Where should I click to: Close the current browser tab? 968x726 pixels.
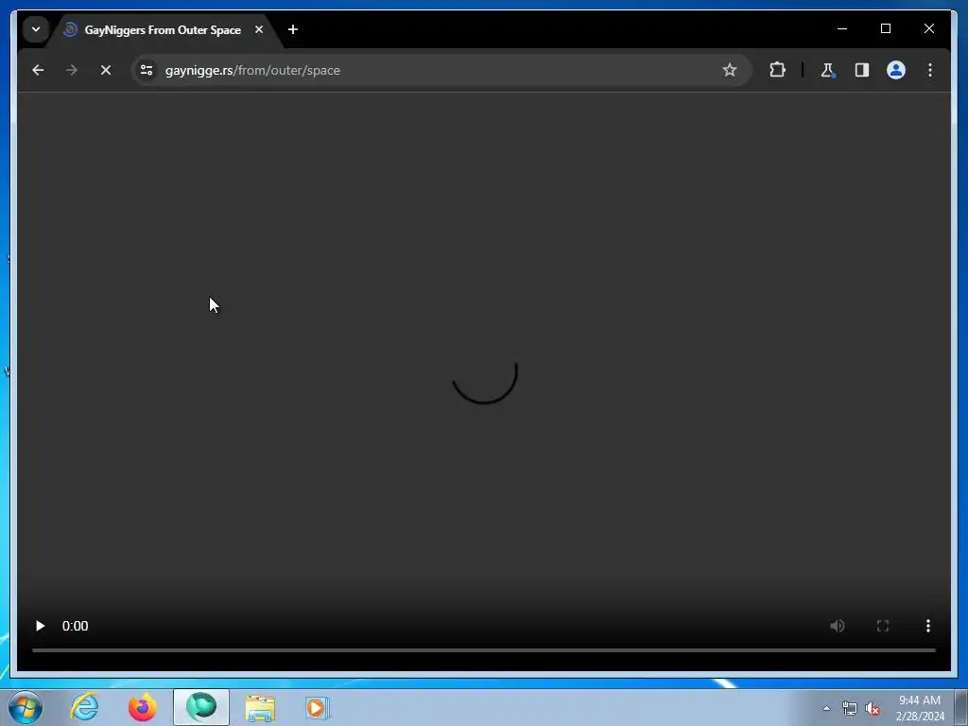pos(259,29)
